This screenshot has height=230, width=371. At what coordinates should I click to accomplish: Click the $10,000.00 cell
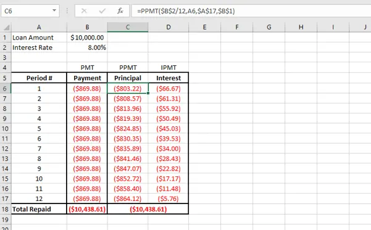(87, 38)
